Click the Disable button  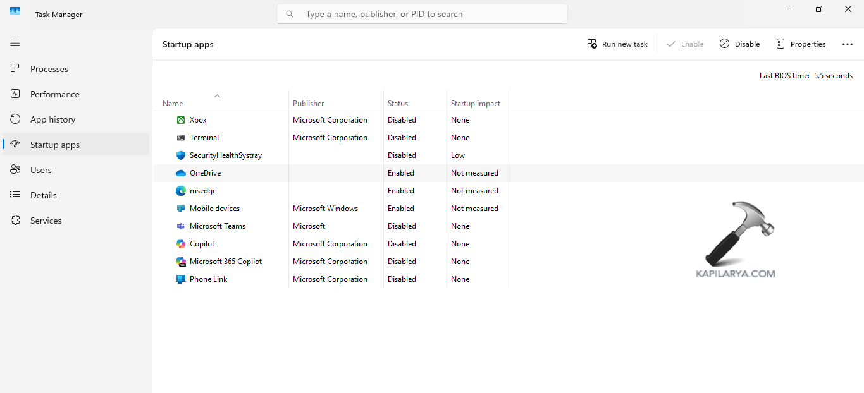coord(739,44)
